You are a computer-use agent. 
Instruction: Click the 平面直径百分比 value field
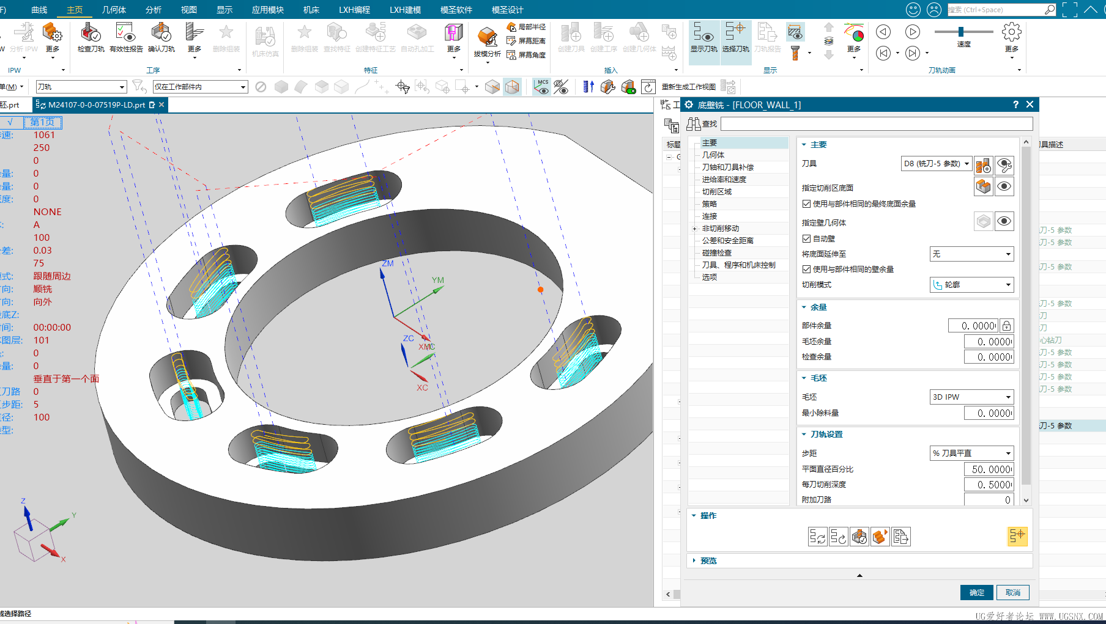(x=989, y=469)
